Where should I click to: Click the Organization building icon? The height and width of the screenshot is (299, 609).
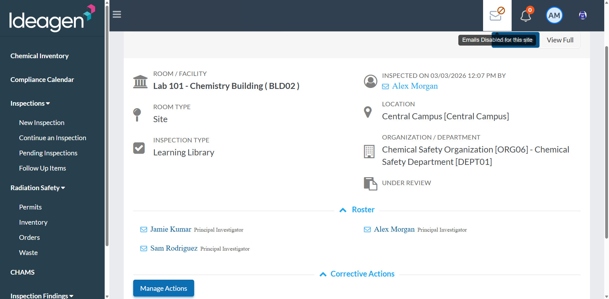coord(369,152)
